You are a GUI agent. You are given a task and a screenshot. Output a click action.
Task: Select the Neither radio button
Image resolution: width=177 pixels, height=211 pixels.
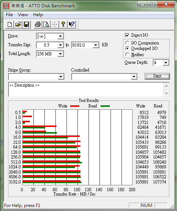coord(127,55)
